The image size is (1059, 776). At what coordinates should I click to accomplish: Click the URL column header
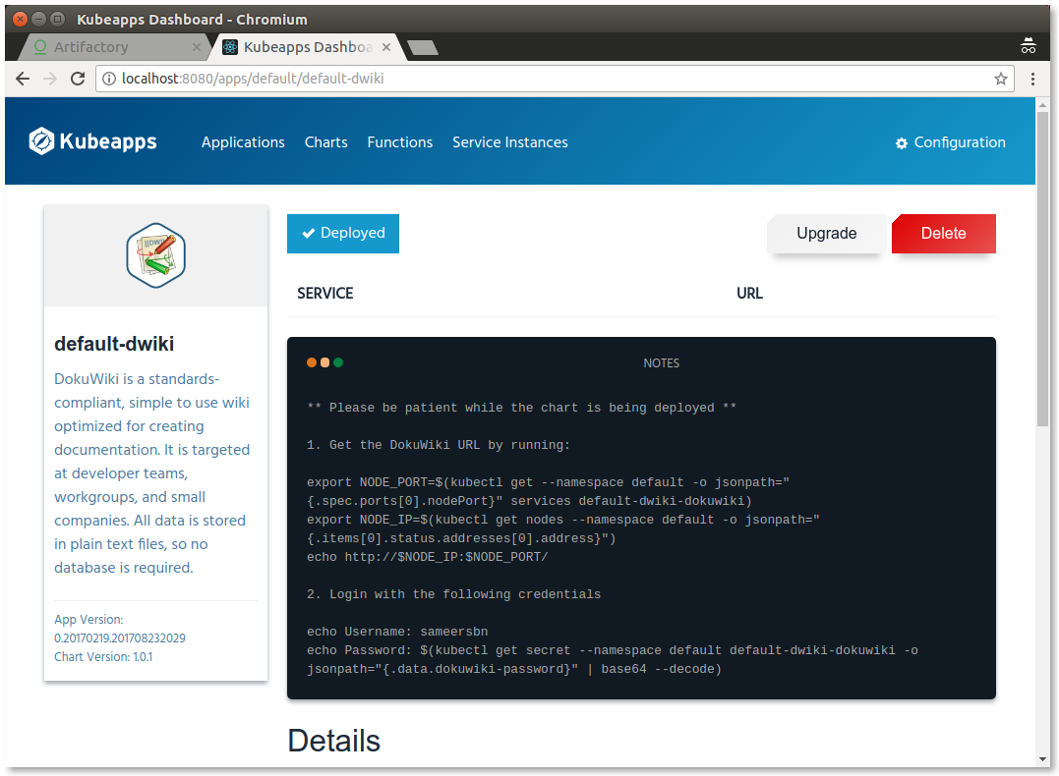click(x=749, y=294)
